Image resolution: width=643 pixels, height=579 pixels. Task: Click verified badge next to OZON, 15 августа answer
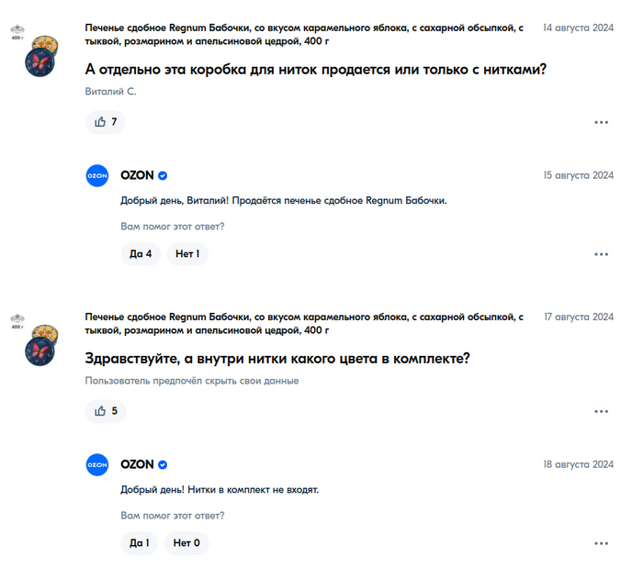[x=163, y=175]
